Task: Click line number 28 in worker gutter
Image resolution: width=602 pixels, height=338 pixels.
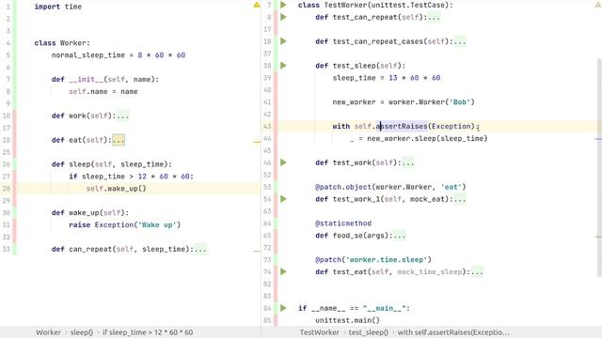Action: 7,189
